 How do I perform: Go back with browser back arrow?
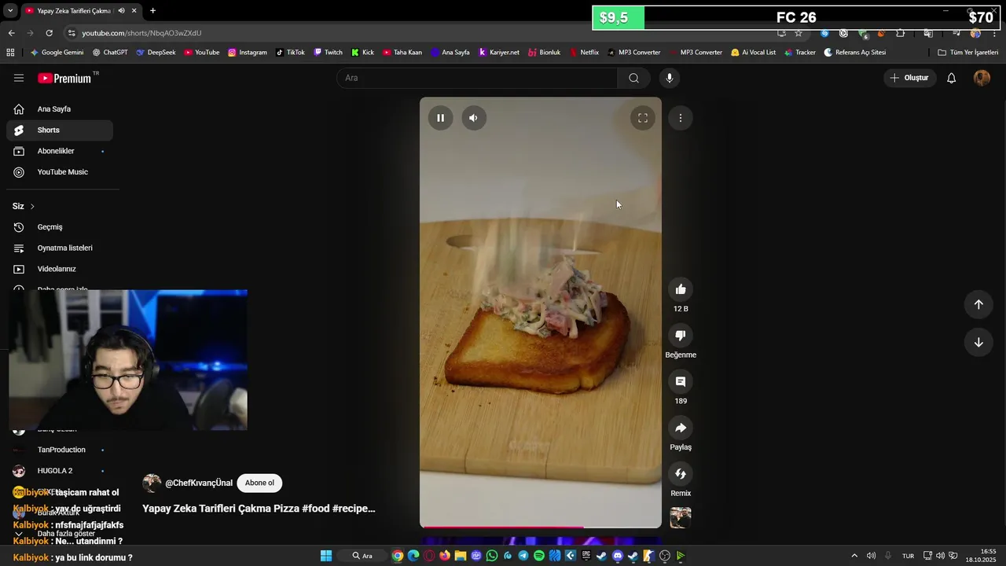(11, 33)
